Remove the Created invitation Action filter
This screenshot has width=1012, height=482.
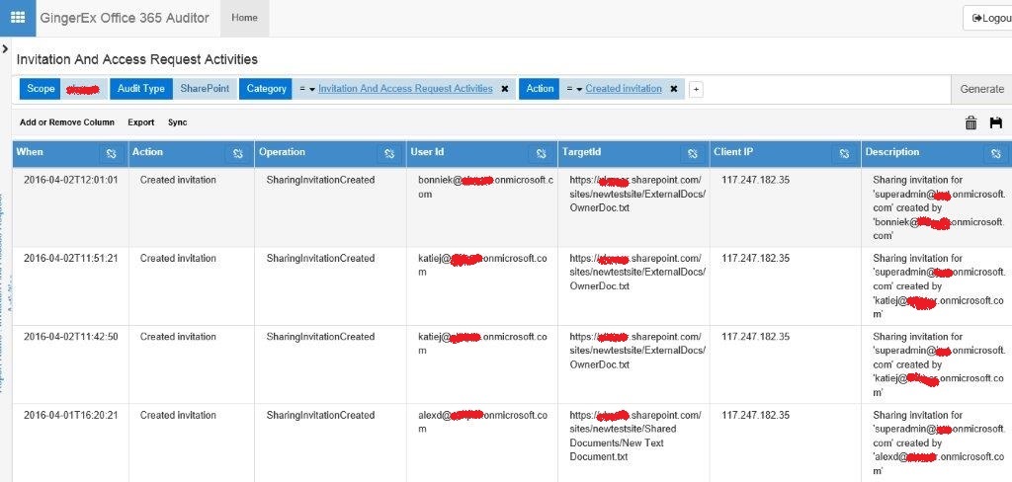click(x=673, y=89)
